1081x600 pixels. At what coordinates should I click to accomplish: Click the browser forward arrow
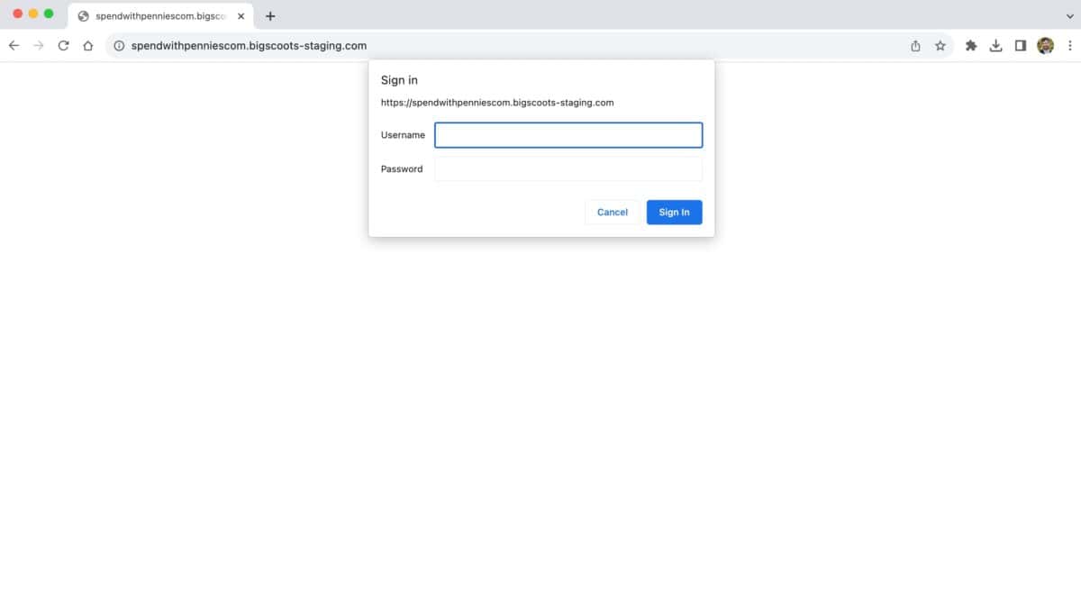point(38,46)
